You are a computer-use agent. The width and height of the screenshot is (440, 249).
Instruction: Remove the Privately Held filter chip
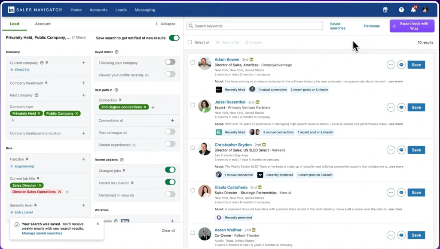pyautogui.click(x=39, y=114)
